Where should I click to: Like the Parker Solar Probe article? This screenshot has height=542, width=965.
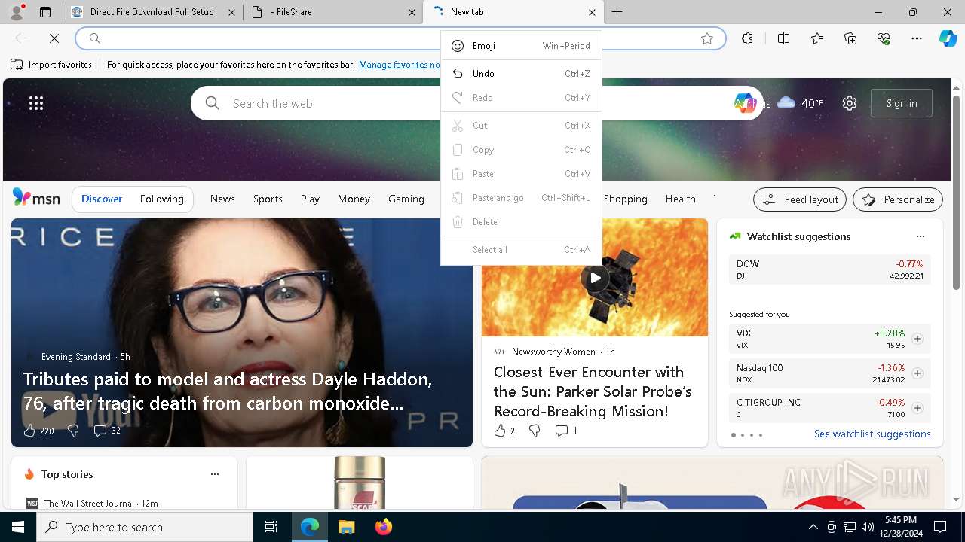pos(504,431)
